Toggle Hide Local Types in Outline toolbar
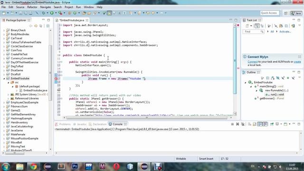304x171 pixels. tap(293, 78)
